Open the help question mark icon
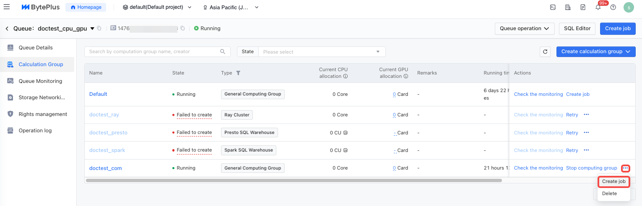 click(613, 8)
